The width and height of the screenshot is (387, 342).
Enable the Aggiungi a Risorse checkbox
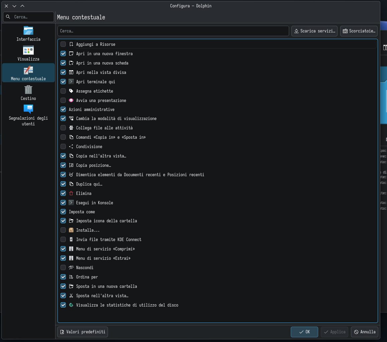tap(63, 44)
